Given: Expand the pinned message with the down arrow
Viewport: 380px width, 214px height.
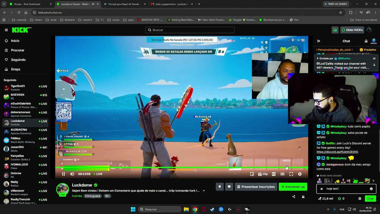Looking at the screenshot, I should coord(374,65).
